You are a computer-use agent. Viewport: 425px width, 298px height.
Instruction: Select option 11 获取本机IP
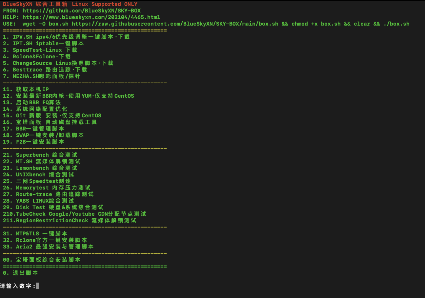click(26, 89)
